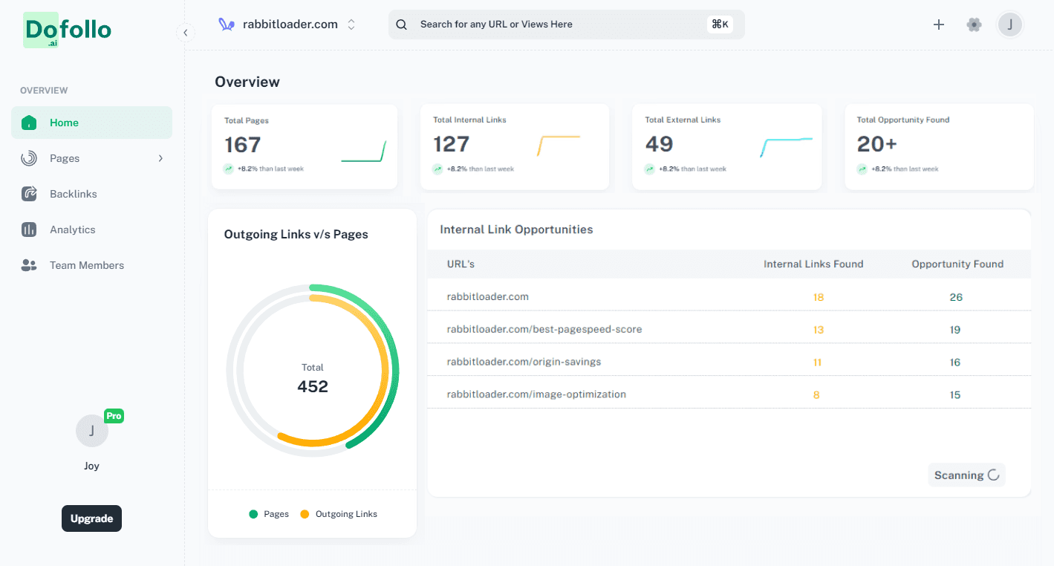
Task: Open rabbitloader.com/origin-savings link
Action: pyautogui.click(x=524, y=362)
